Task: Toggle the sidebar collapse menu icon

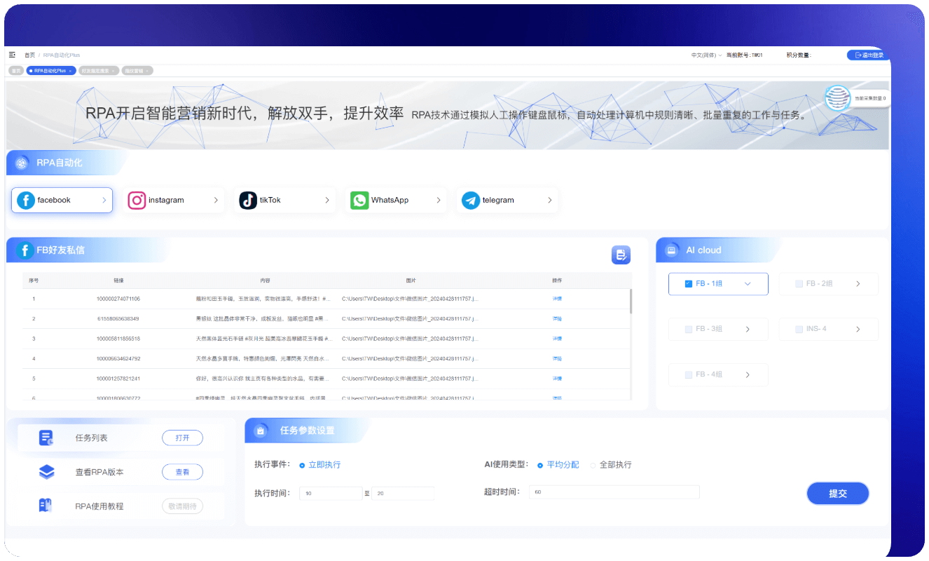Action: click(12, 55)
